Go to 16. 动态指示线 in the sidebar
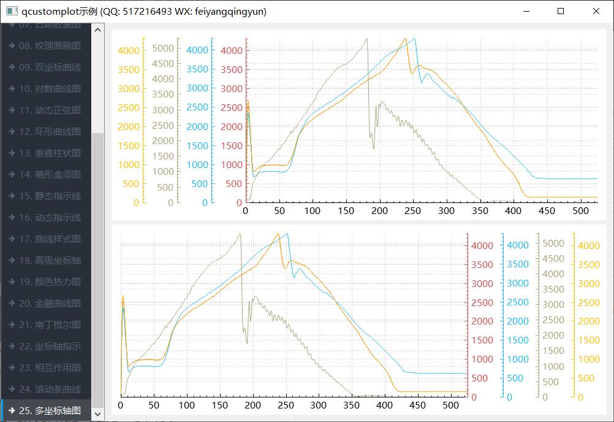This screenshot has height=422, width=614. pos(50,218)
